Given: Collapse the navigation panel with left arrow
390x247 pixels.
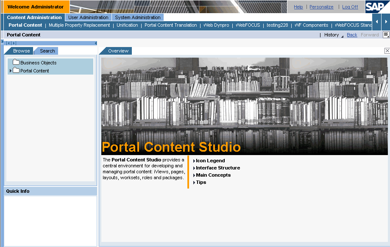Looking at the screenshot, I should 95,43.
